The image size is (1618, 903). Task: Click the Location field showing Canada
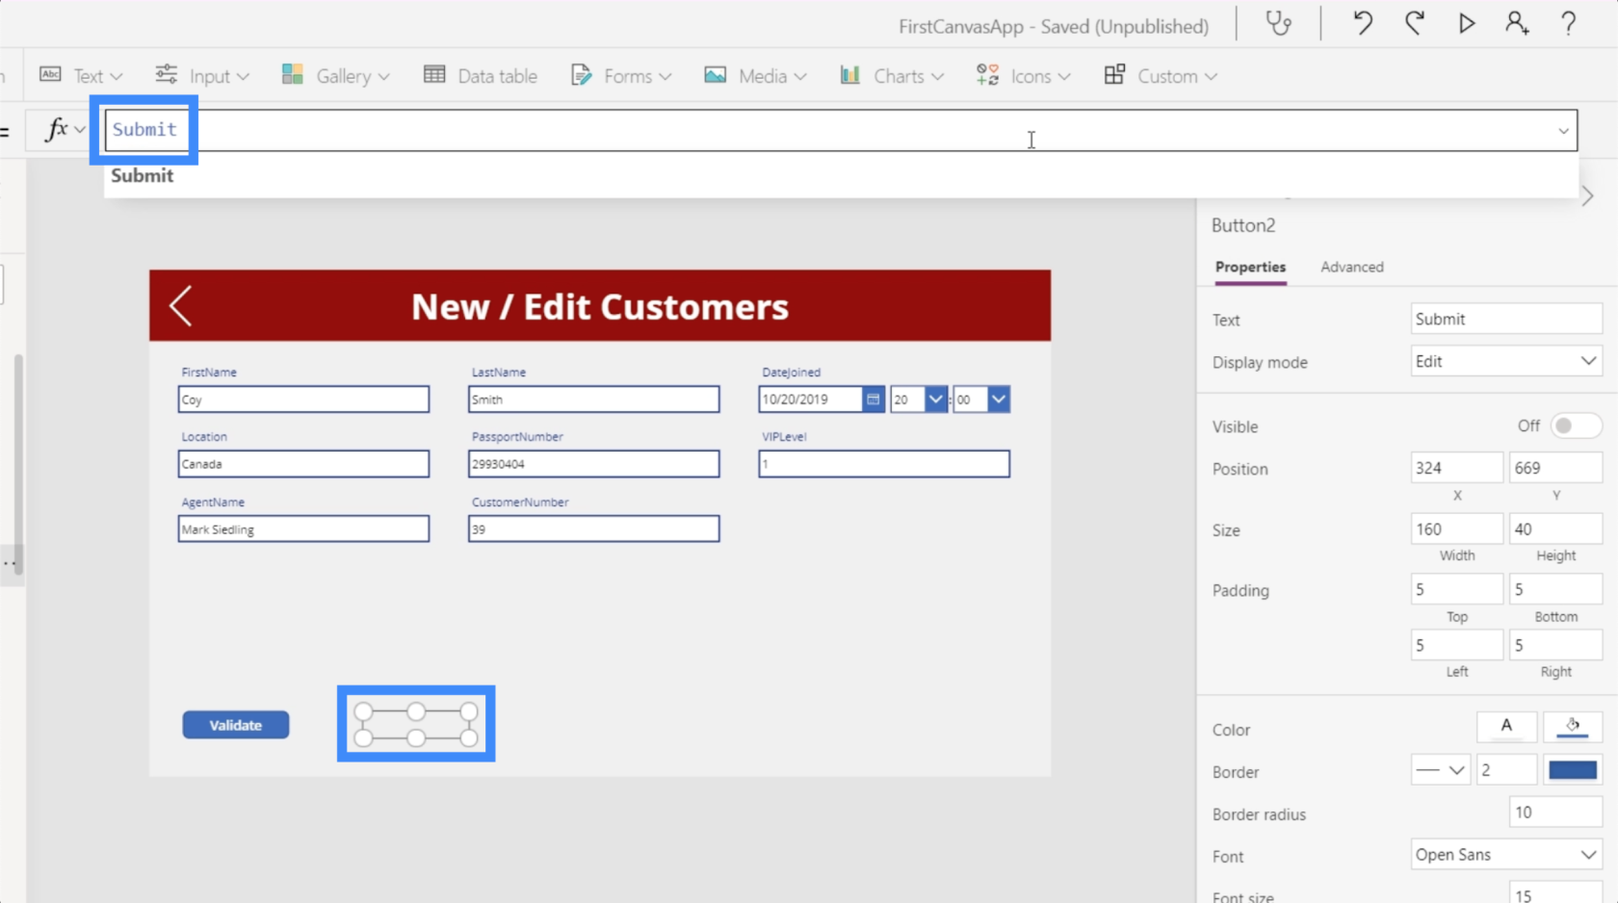click(x=303, y=464)
